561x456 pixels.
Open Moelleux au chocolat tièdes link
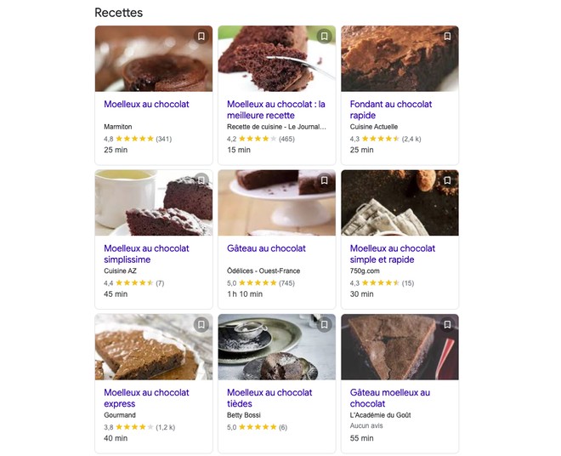click(x=269, y=398)
